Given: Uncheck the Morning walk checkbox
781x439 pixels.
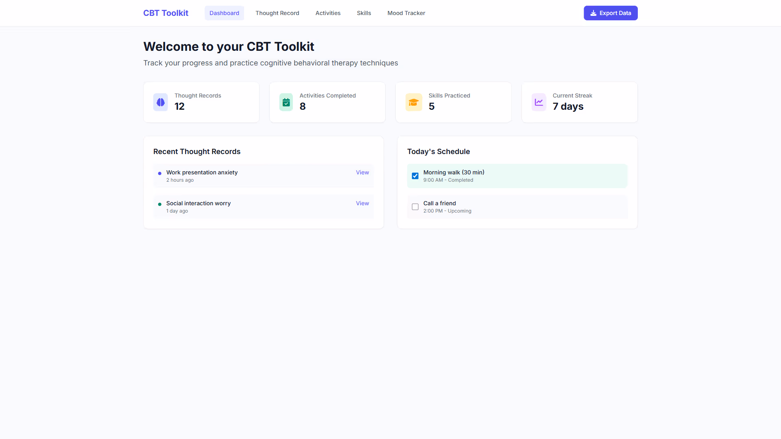Looking at the screenshot, I should coord(415,176).
